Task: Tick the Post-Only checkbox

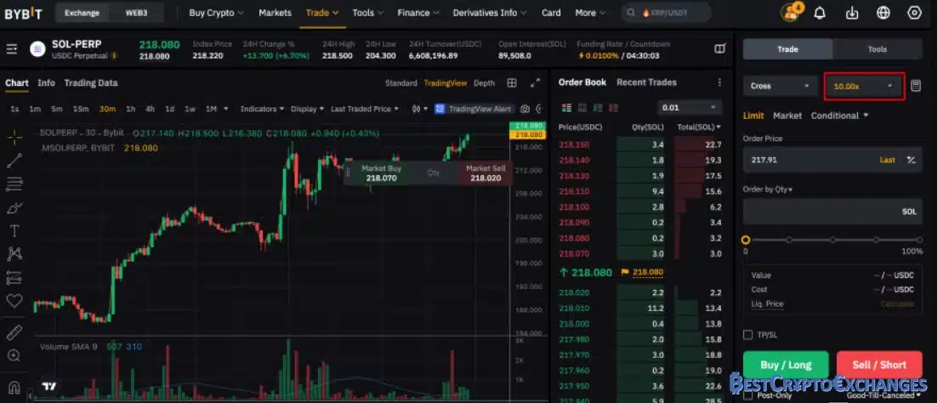Action: [x=747, y=395]
